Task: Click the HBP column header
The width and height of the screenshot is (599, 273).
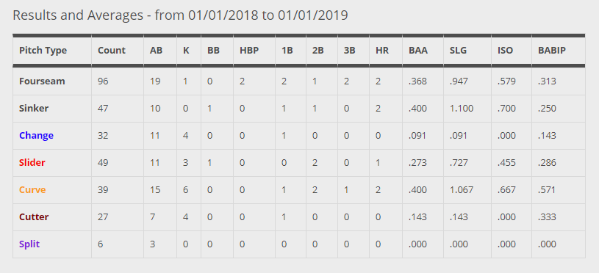Action: tap(249, 51)
